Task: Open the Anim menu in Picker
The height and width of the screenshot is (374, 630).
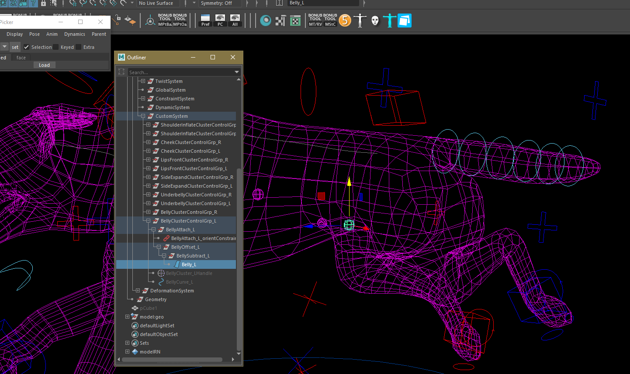Action: point(52,34)
